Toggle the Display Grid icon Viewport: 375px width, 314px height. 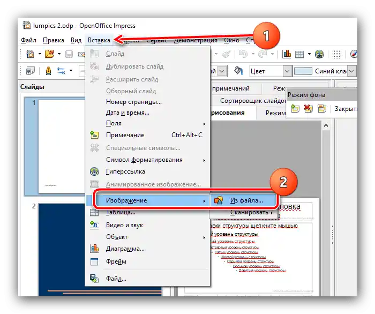(337, 54)
